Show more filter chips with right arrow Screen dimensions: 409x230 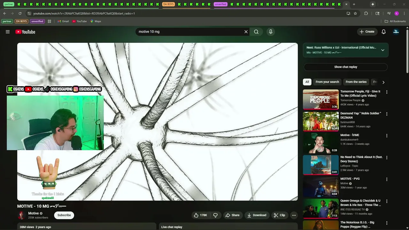(383, 82)
